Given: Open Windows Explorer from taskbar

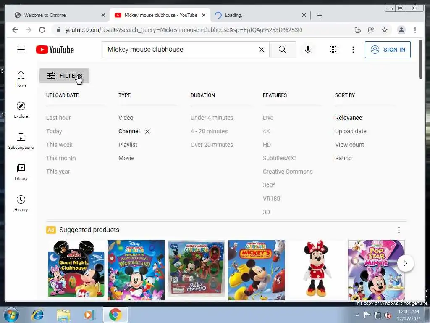Looking at the screenshot, I should 63,315.
